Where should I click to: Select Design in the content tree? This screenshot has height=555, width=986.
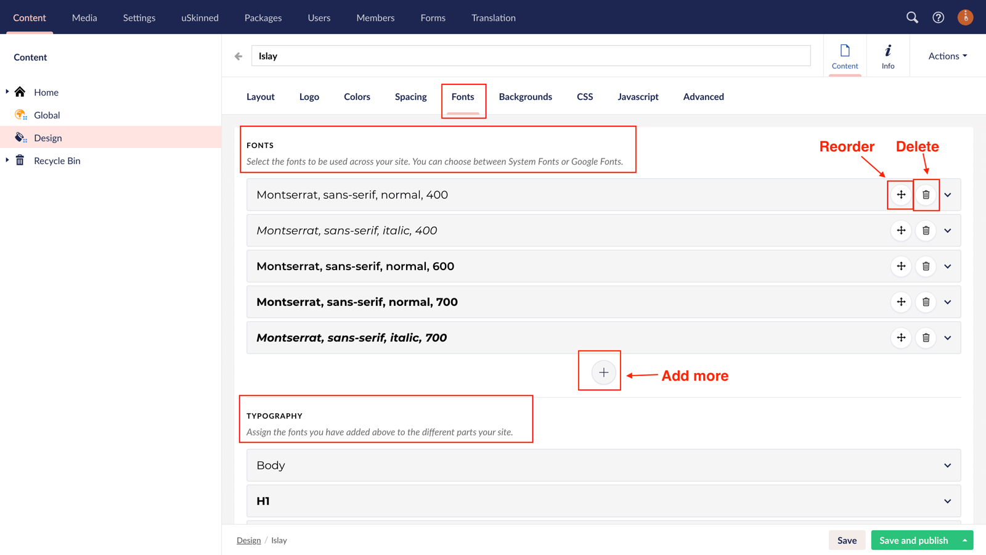48,138
